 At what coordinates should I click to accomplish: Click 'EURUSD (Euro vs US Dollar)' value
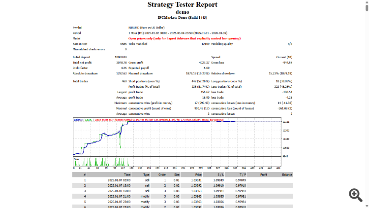click(147, 28)
